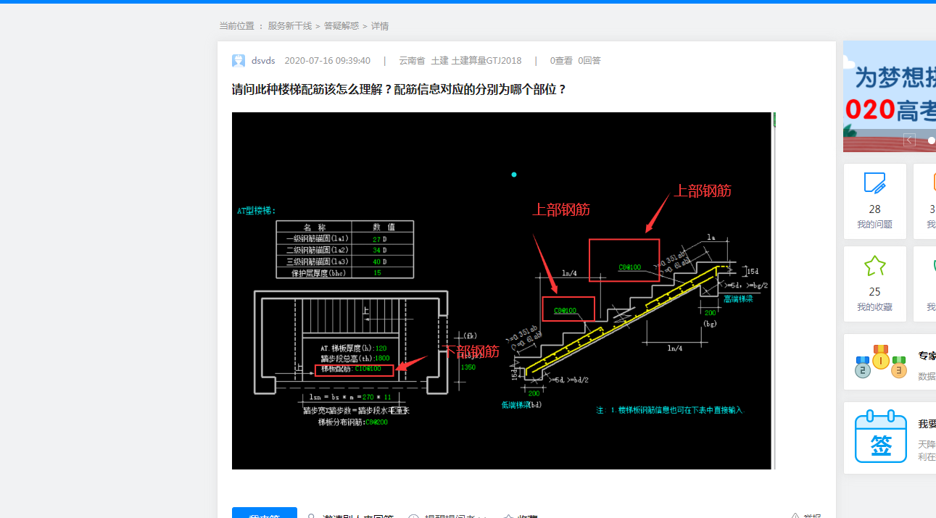Open the dsvds username link
Image resolution: width=936 pixels, height=518 pixels.
(263, 61)
